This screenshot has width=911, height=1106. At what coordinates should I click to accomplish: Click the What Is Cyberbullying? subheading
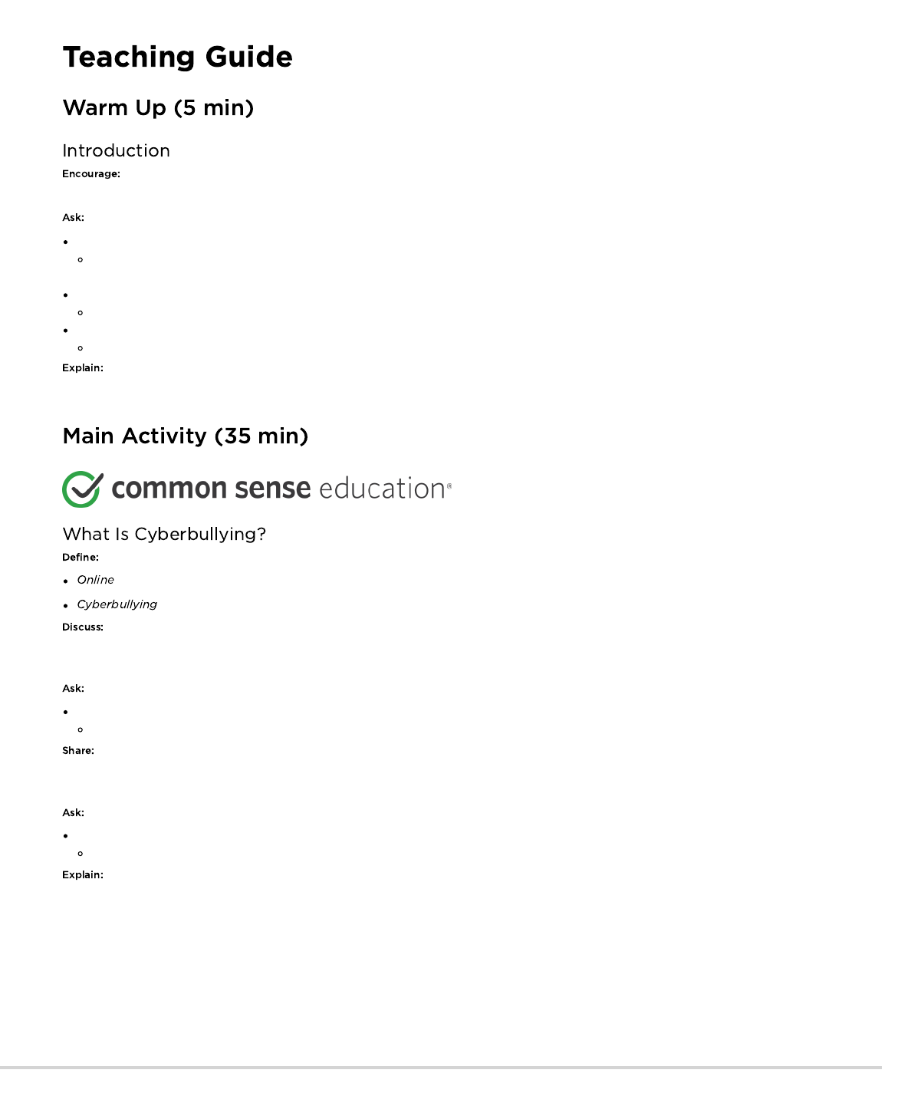coord(163,534)
